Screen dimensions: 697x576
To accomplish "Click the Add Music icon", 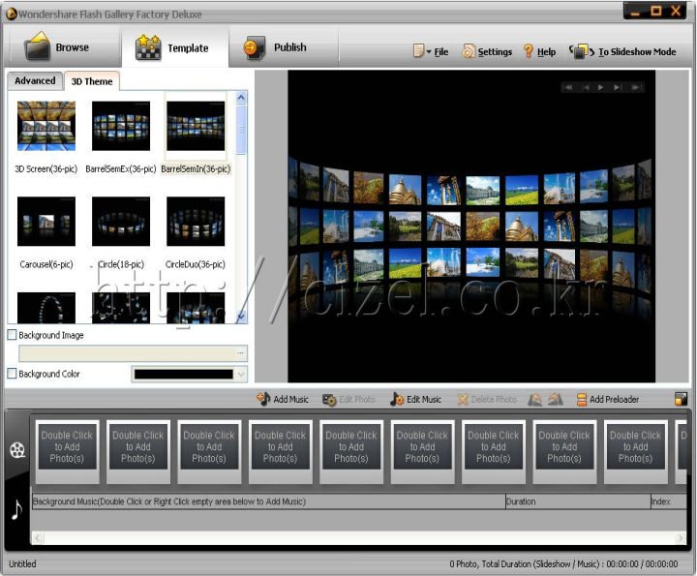I will pos(263,399).
